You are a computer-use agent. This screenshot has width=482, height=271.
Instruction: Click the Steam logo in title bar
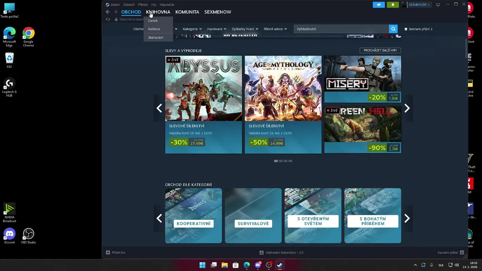click(x=107, y=5)
